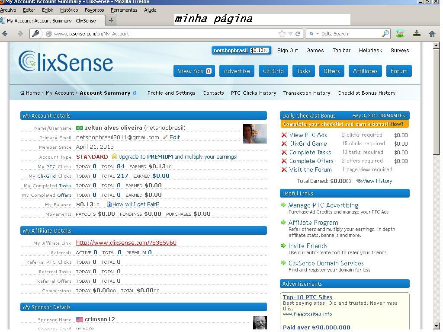Open the Exibir menu
This screenshot has height=332, width=443.
(x=48, y=10)
